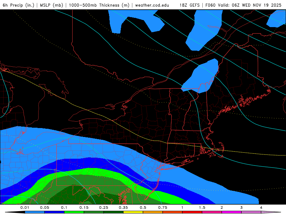
Task: Select the 0.05 legend value
Action: [44, 208]
